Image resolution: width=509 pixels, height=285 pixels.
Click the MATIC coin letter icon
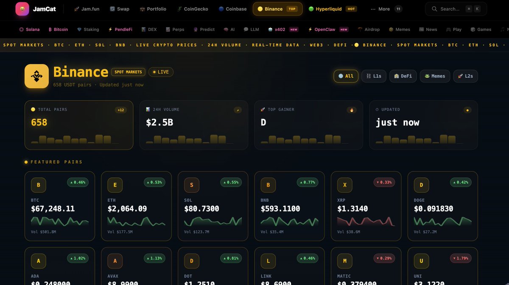tap(345, 261)
